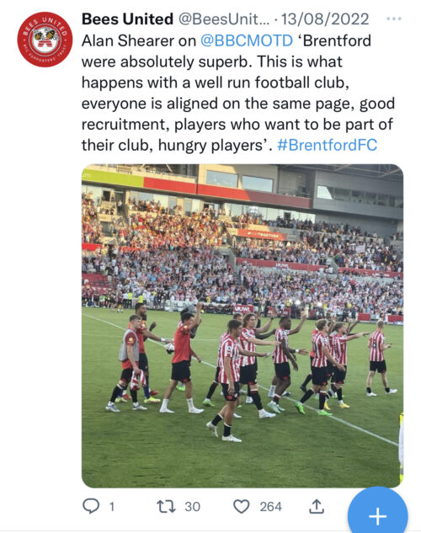This screenshot has height=533, width=421.
Task: Retweet using the retweet arrows icon
Action: click(x=166, y=506)
